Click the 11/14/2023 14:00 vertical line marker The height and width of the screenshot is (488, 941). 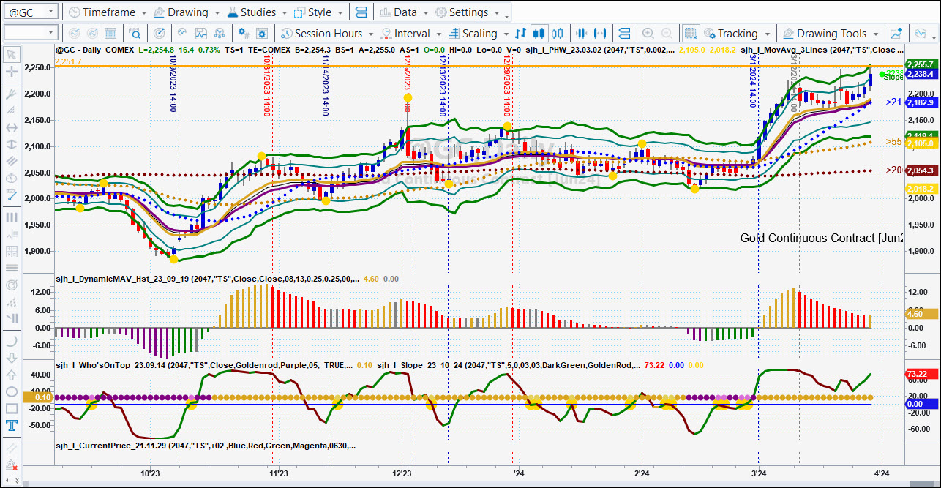click(326, 87)
